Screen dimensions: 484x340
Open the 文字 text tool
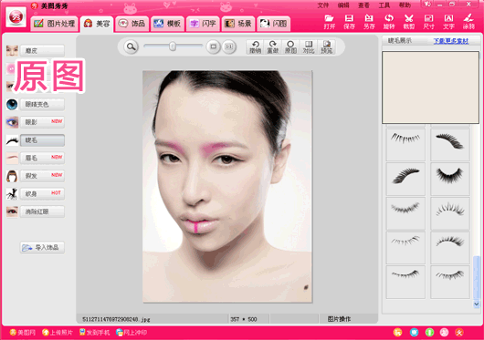click(448, 22)
